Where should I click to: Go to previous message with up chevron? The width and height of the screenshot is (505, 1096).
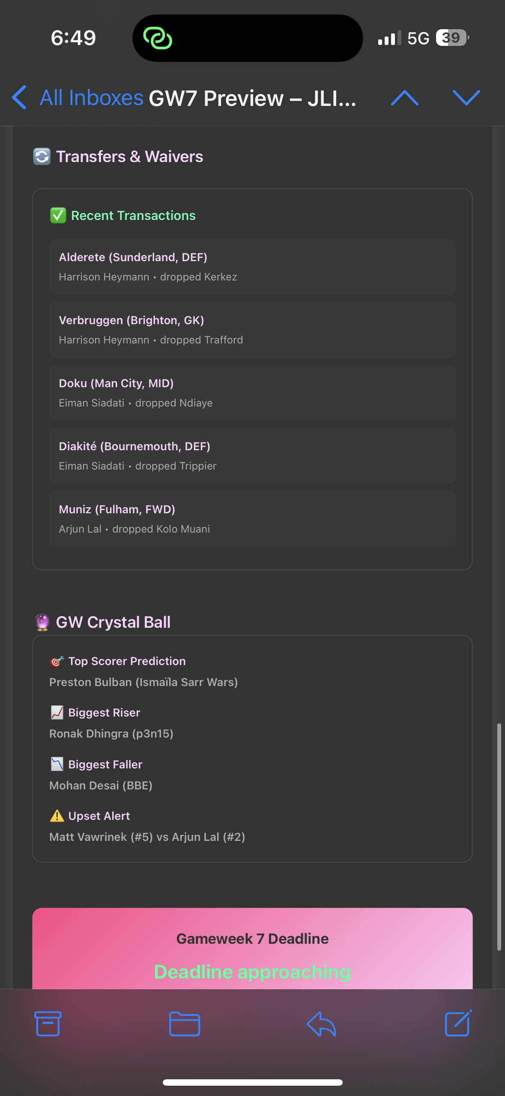(x=405, y=98)
